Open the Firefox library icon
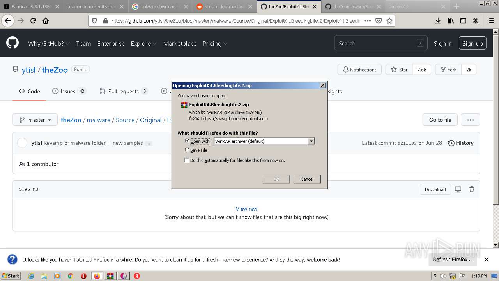 [x=451, y=21]
